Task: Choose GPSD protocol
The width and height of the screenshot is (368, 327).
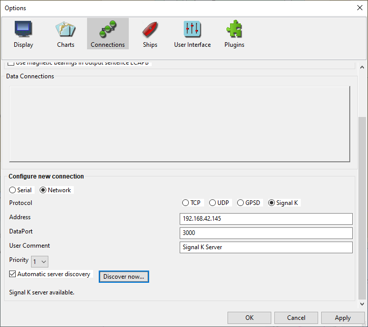Action: click(x=241, y=203)
